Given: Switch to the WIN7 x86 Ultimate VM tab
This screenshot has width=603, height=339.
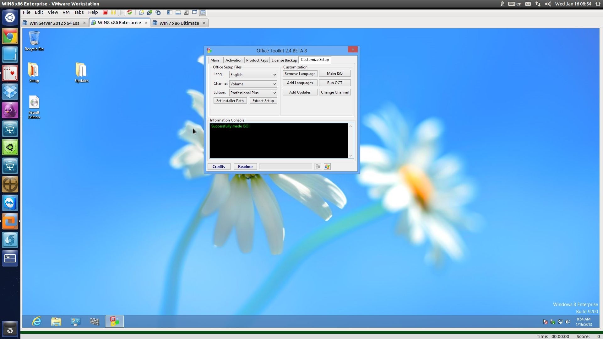Looking at the screenshot, I should (179, 23).
